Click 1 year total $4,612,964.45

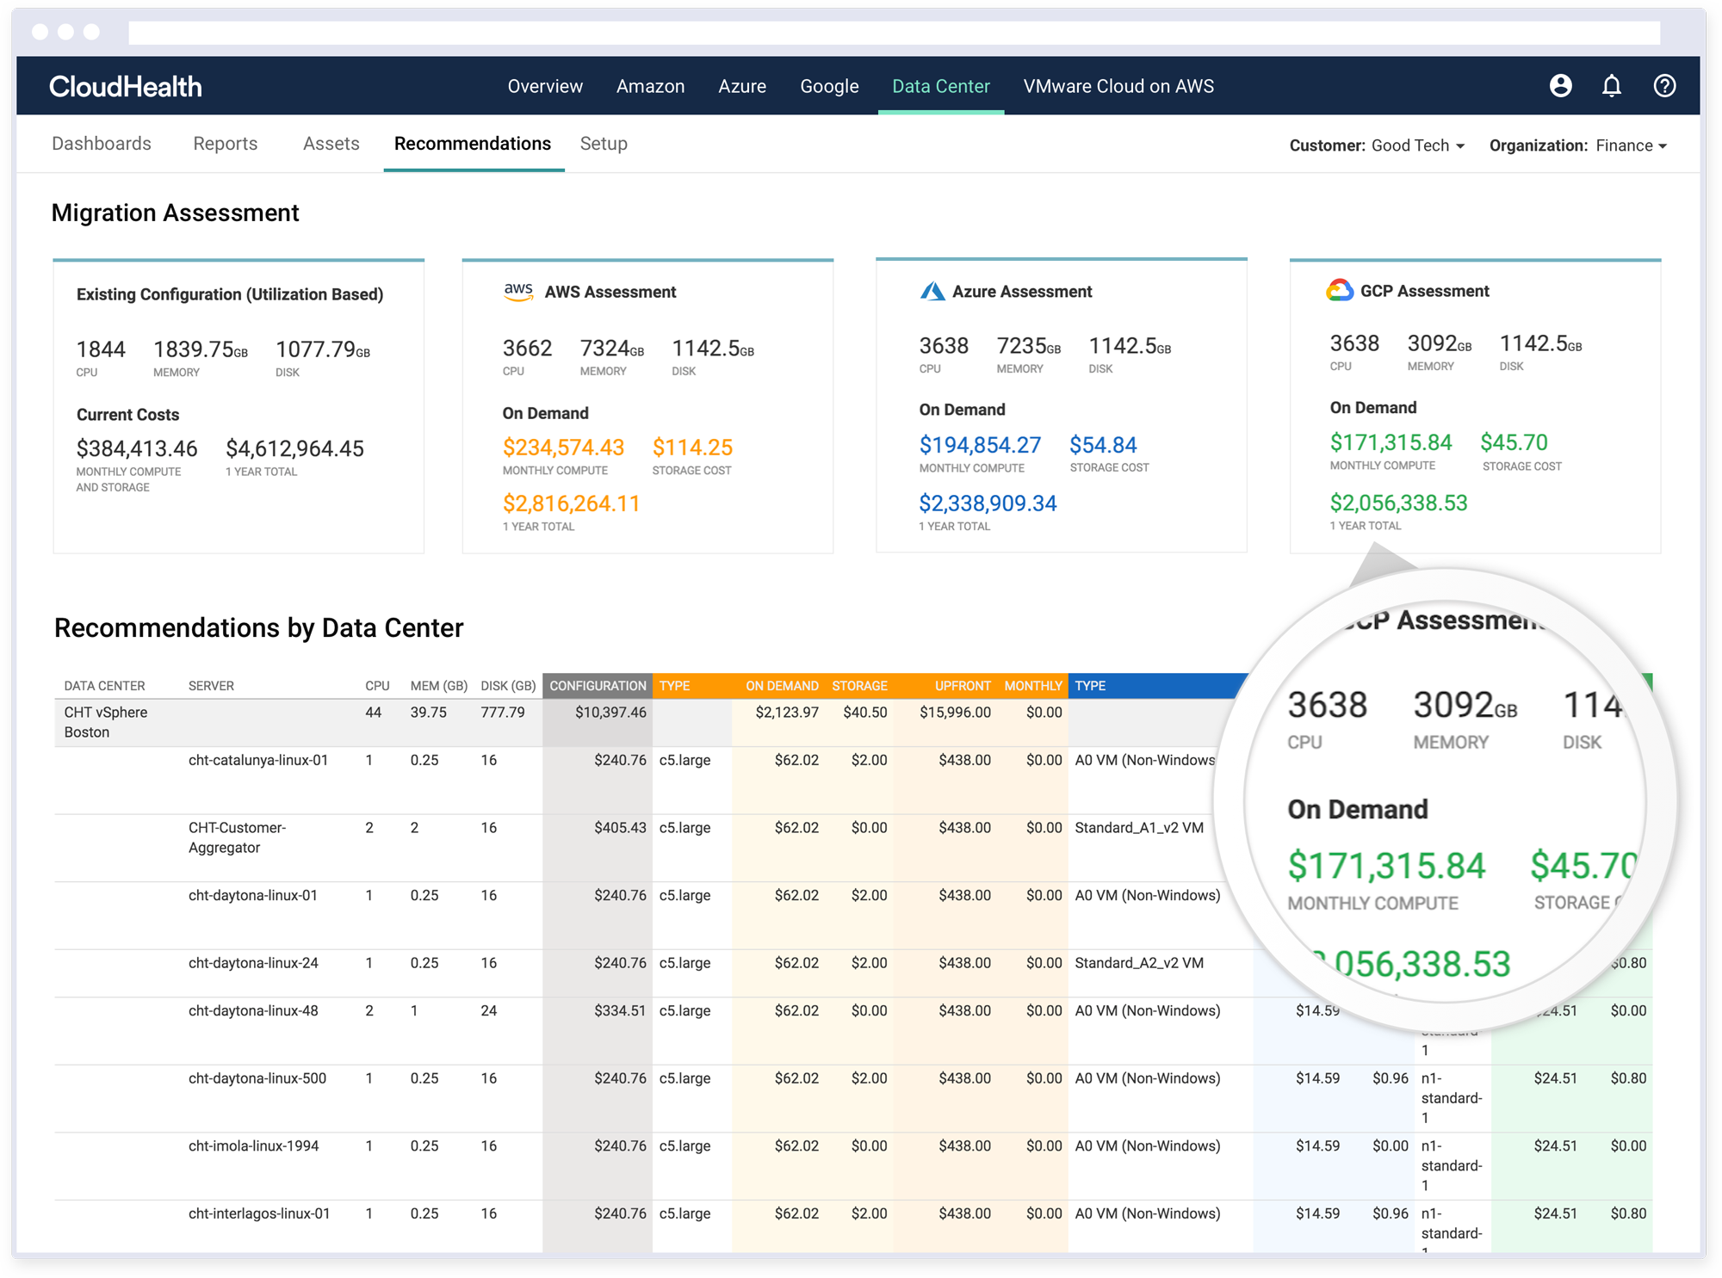coord(294,448)
